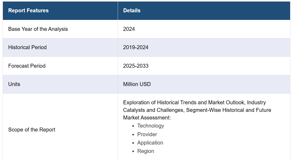Select the 'Historical Period' row label
293x161 pixels.
click(x=27, y=47)
